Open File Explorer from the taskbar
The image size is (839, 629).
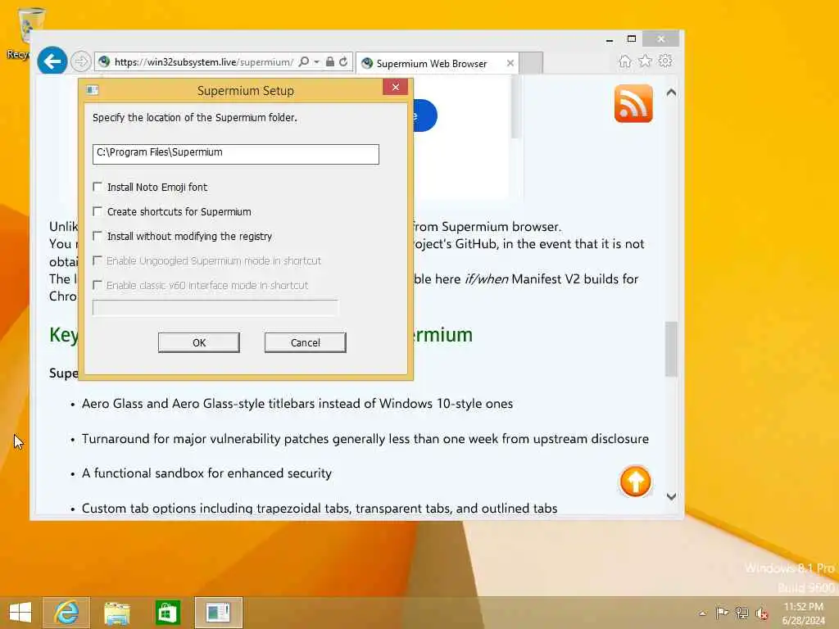(x=116, y=613)
